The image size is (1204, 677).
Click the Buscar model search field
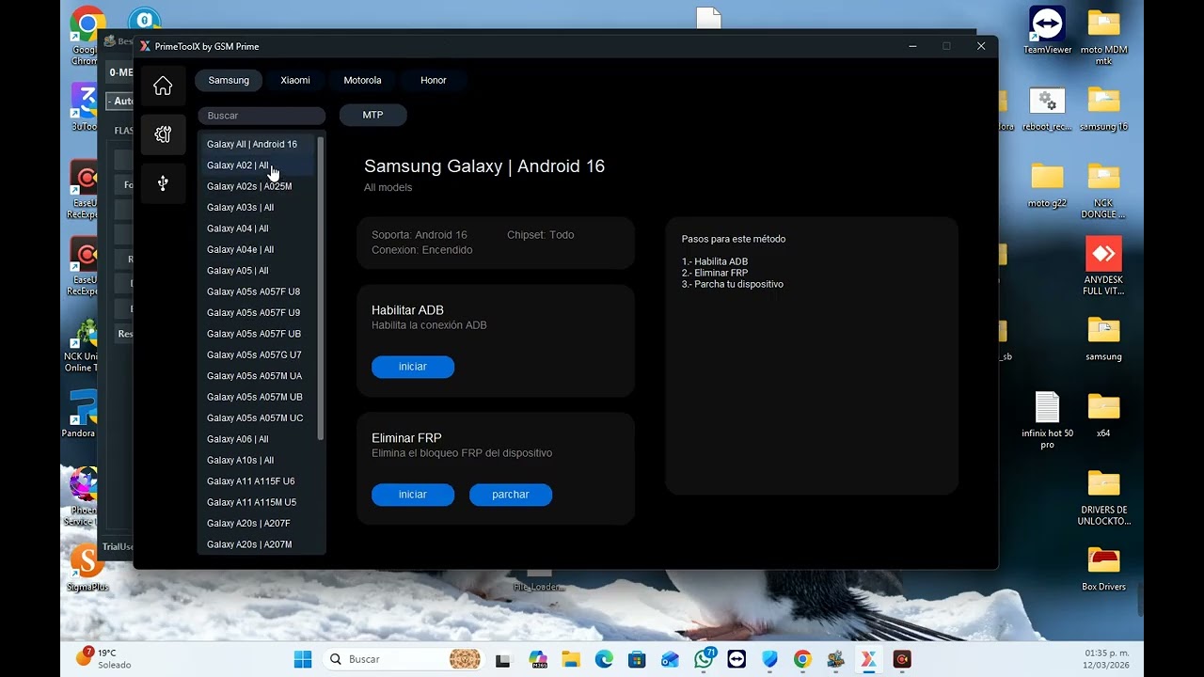(x=261, y=116)
